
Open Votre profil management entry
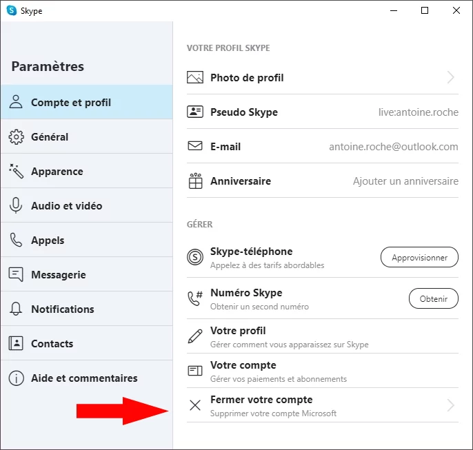tap(323, 337)
